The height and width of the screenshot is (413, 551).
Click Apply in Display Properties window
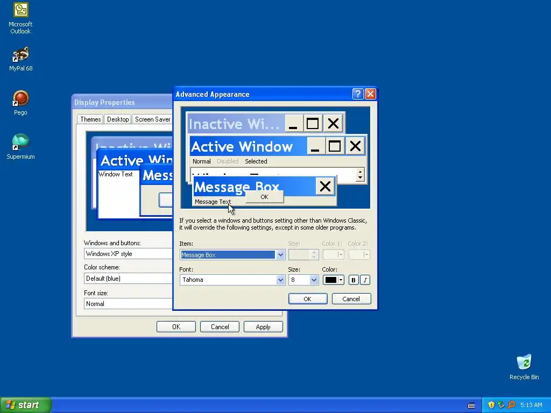click(263, 326)
